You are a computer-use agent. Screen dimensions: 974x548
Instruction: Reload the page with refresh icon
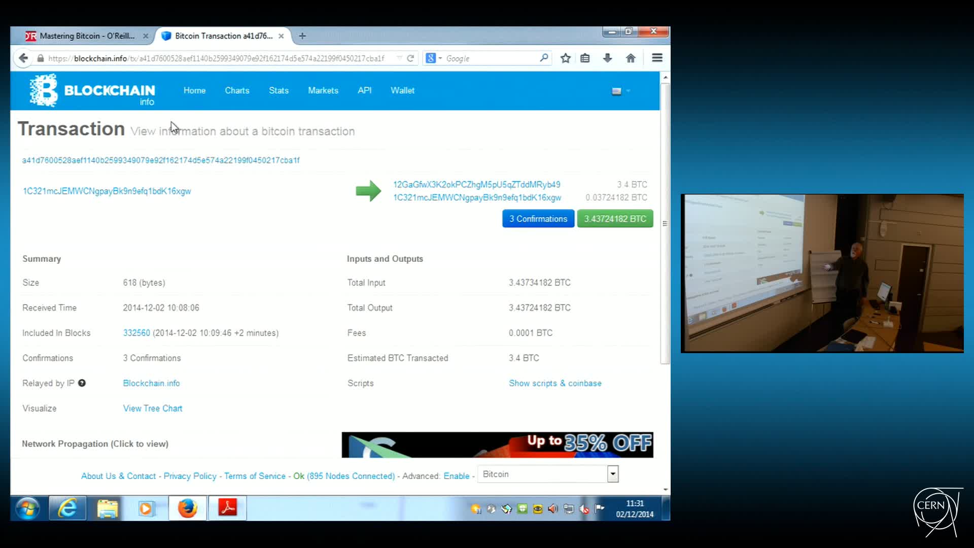[x=410, y=58]
